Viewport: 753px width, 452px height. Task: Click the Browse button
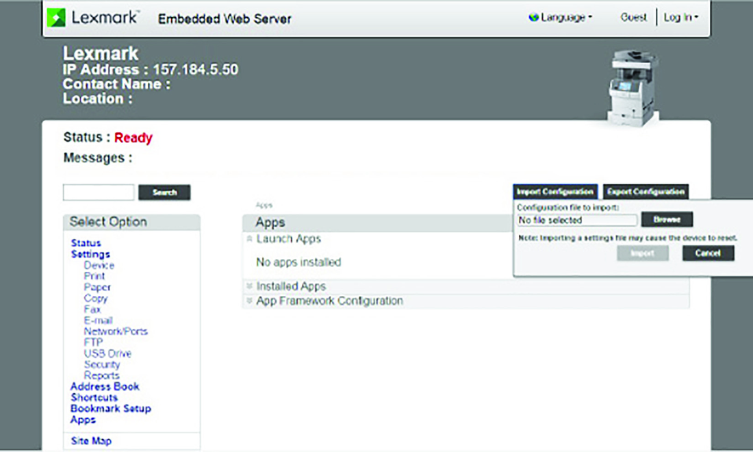tap(667, 220)
